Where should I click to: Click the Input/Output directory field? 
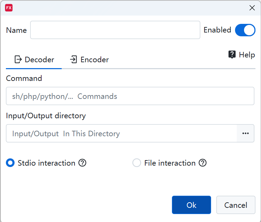(121, 133)
